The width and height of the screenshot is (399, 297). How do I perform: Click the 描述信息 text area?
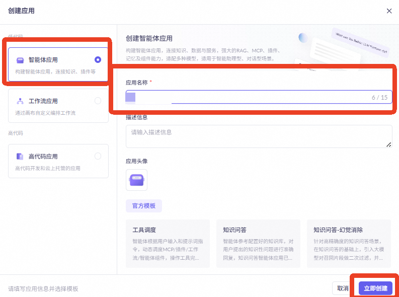click(259, 136)
